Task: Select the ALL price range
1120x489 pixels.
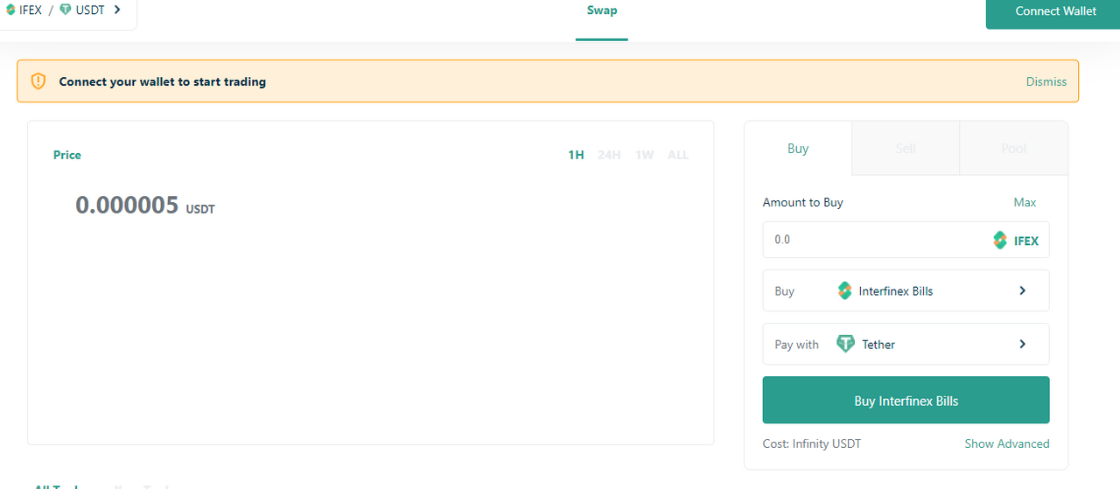Action: (x=678, y=155)
